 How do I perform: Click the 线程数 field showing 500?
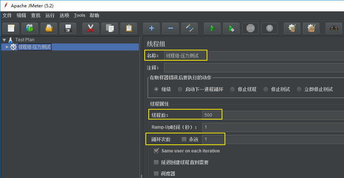coord(273,115)
